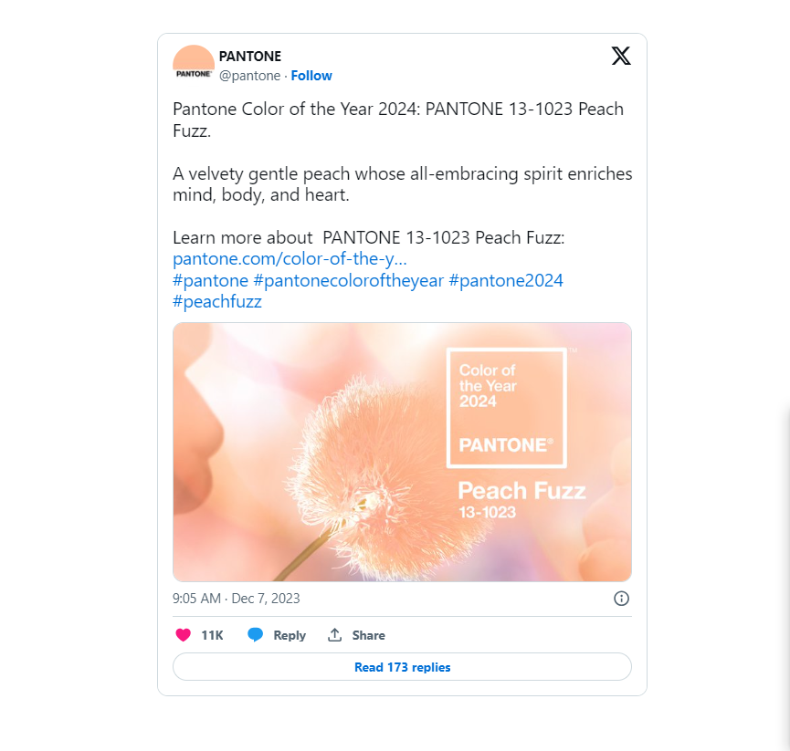Image resolution: width=790 pixels, height=751 pixels.
Task: Select the @pantone handle
Action: pyautogui.click(x=251, y=76)
